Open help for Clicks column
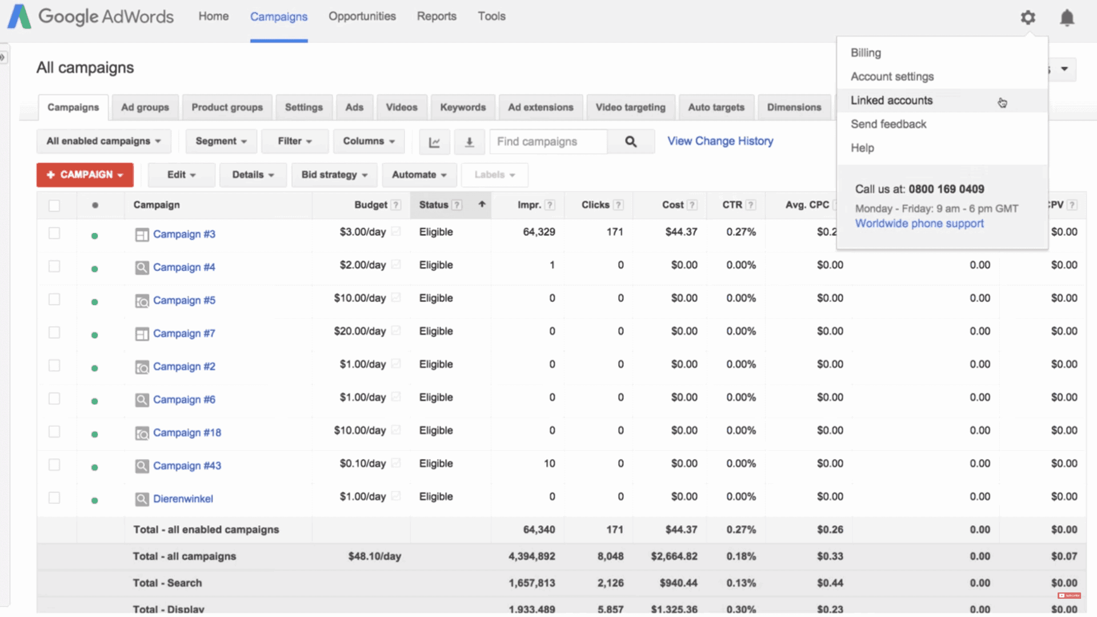The height and width of the screenshot is (617, 1097). 618,205
